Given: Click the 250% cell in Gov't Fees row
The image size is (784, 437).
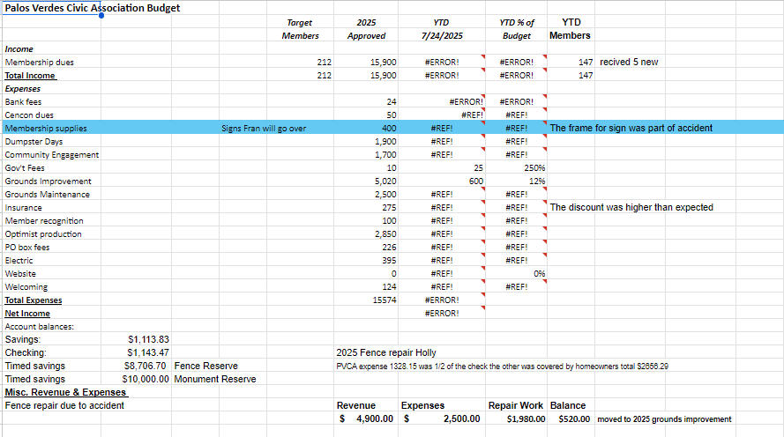Looking at the screenshot, I should [x=534, y=168].
